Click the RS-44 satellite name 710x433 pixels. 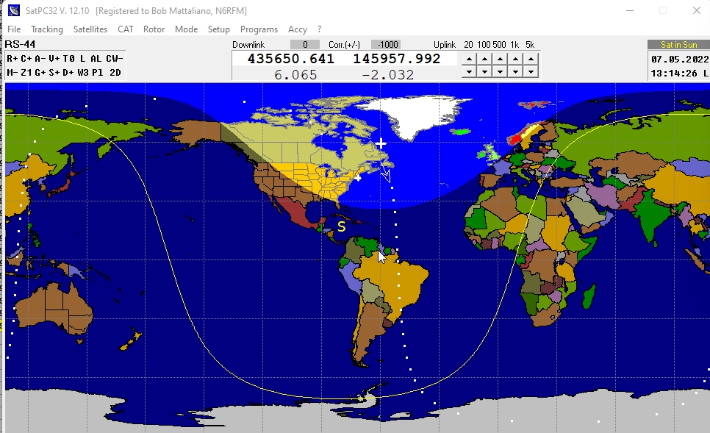[x=20, y=44]
